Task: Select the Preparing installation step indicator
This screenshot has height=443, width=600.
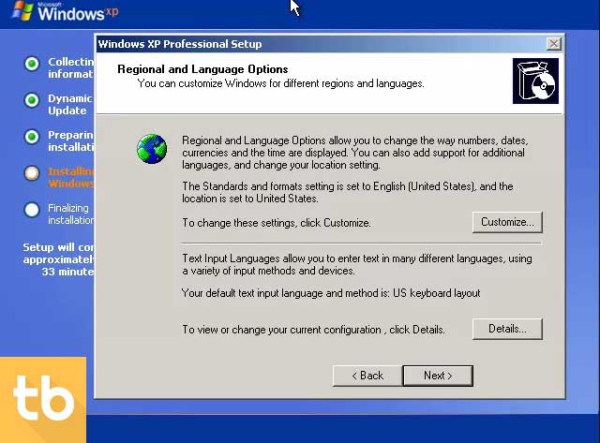Action: [x=32, y=137]
